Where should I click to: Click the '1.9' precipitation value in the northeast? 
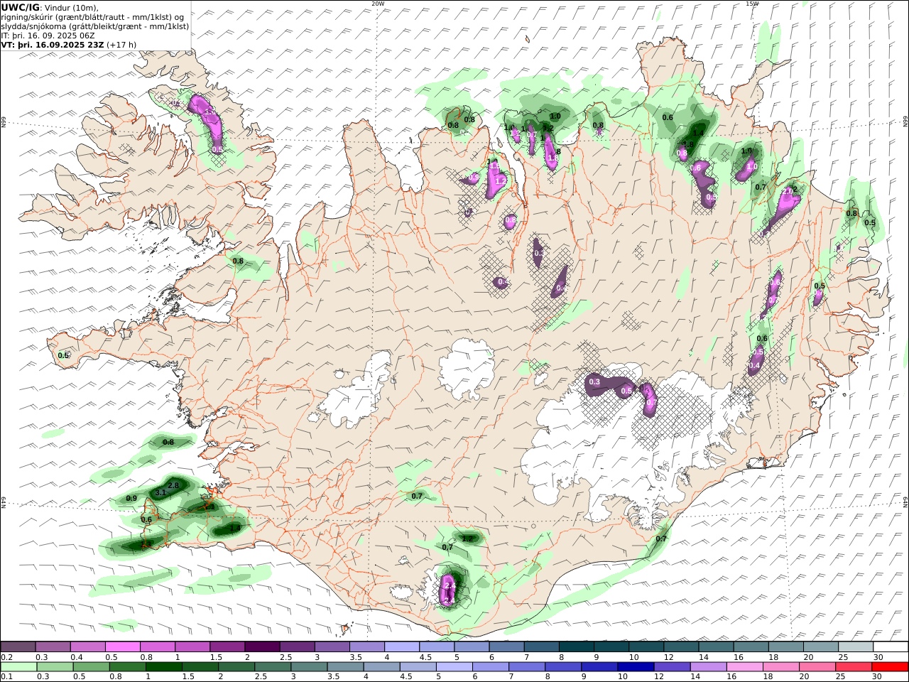tap(746, 151)
